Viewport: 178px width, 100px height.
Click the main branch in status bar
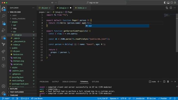tap(6, 98)
